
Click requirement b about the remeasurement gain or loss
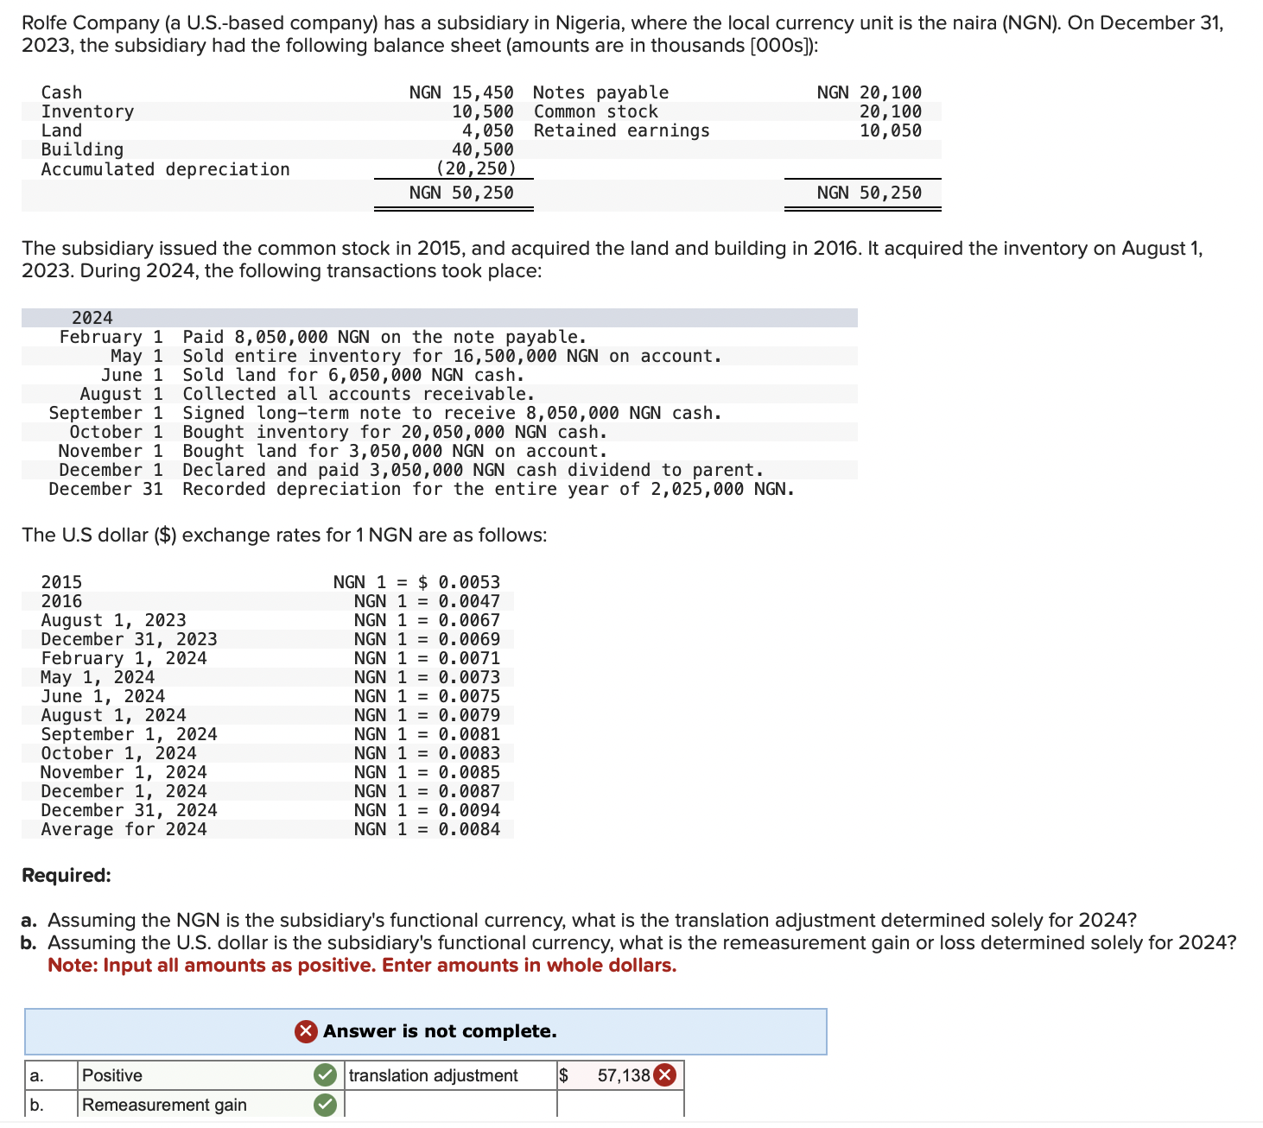pyautogui.click(x=629, y=942)
